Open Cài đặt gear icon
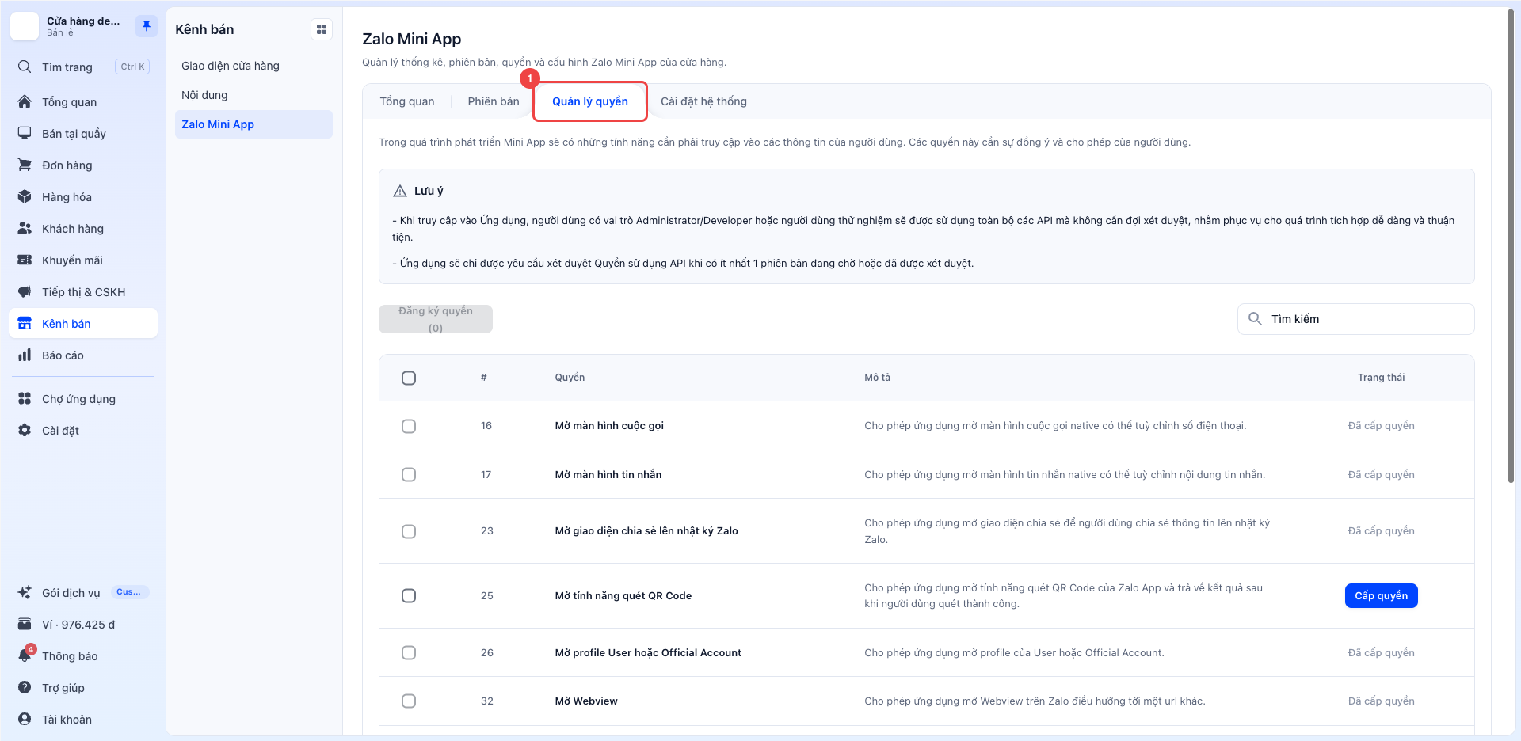 tap(25, 430)
